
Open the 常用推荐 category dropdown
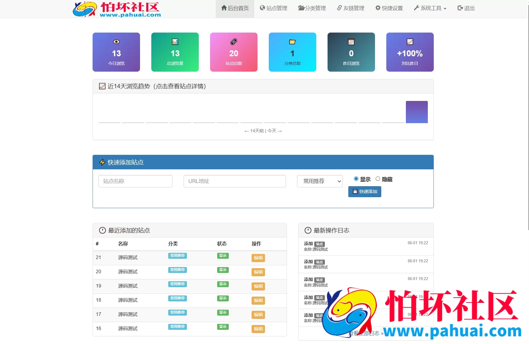click(320, 181)
